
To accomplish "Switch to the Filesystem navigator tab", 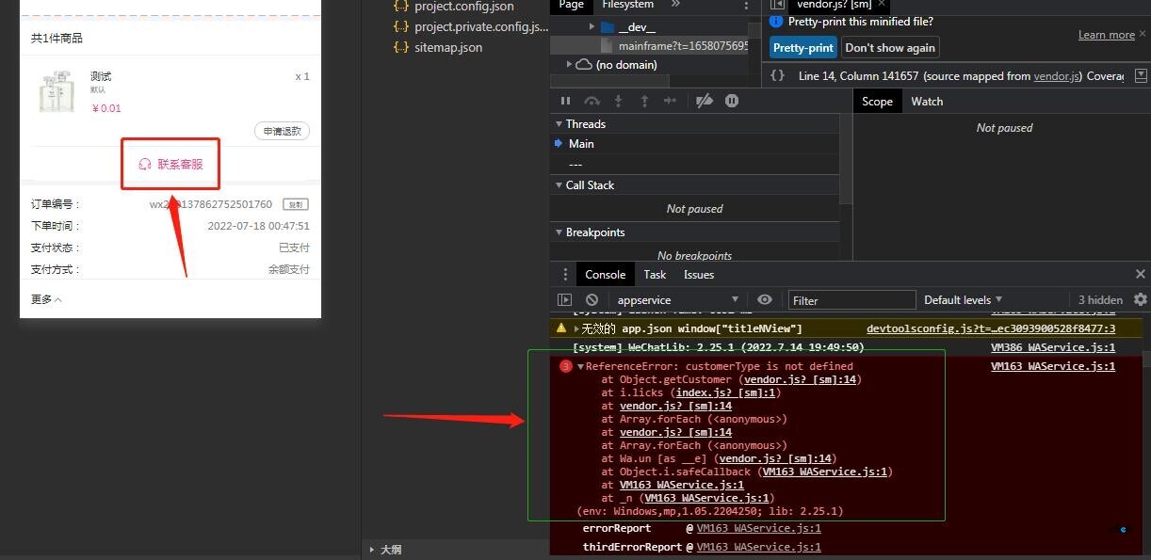I will 627,5.
